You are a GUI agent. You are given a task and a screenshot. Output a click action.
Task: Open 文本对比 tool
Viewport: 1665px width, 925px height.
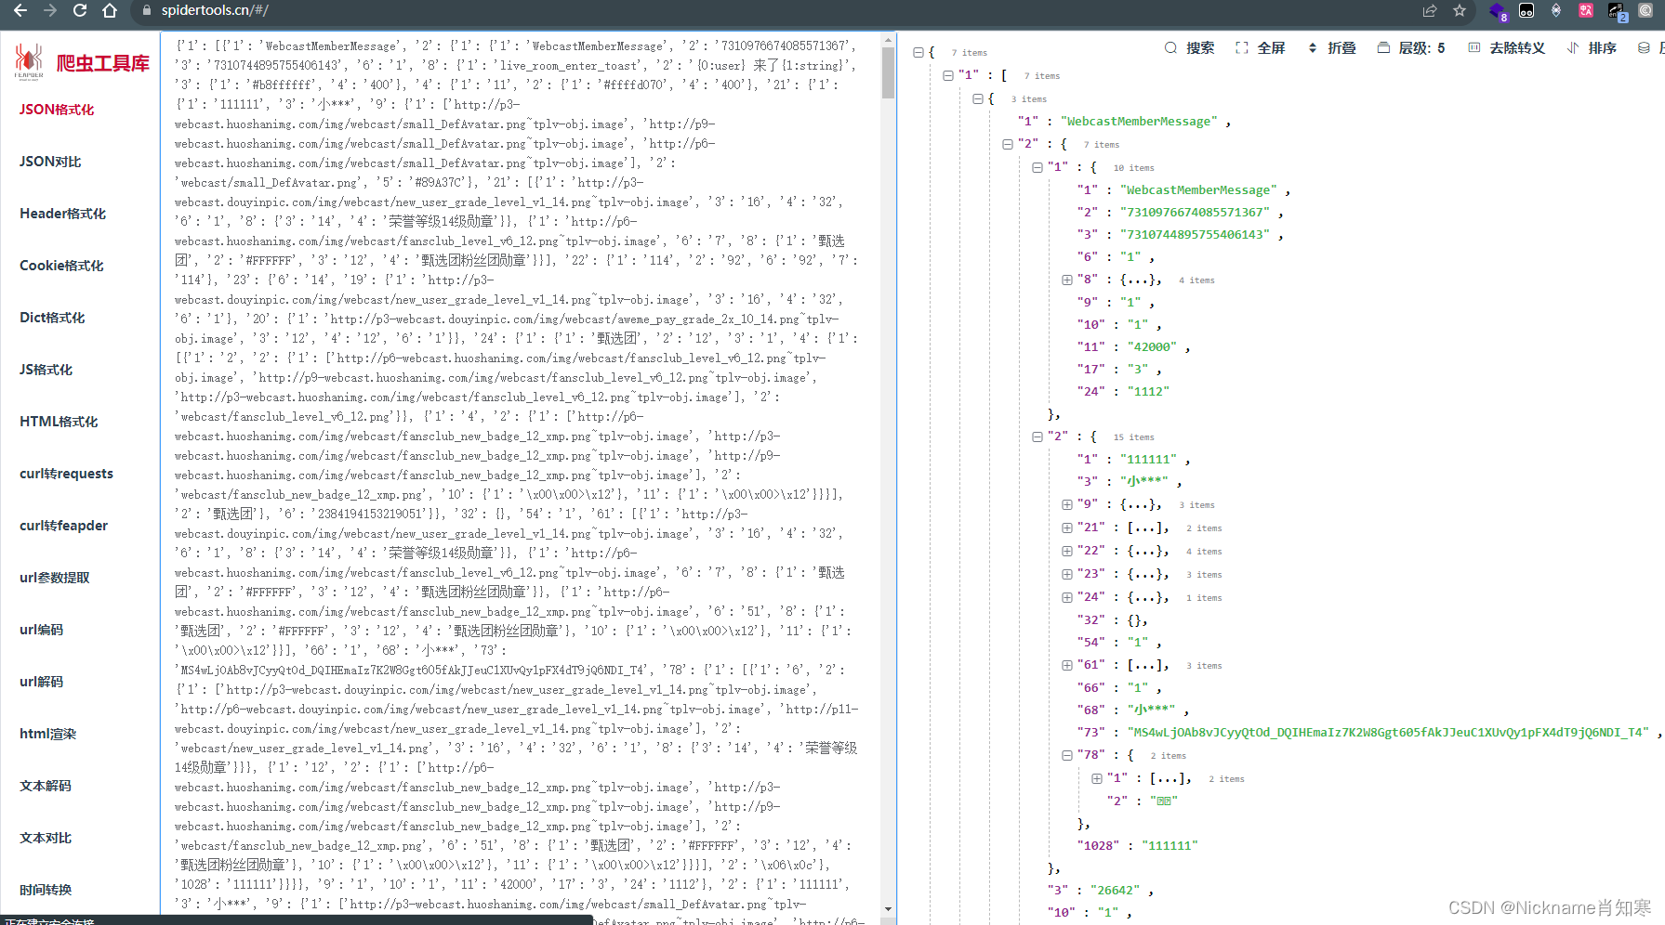[x=46, y=838]
